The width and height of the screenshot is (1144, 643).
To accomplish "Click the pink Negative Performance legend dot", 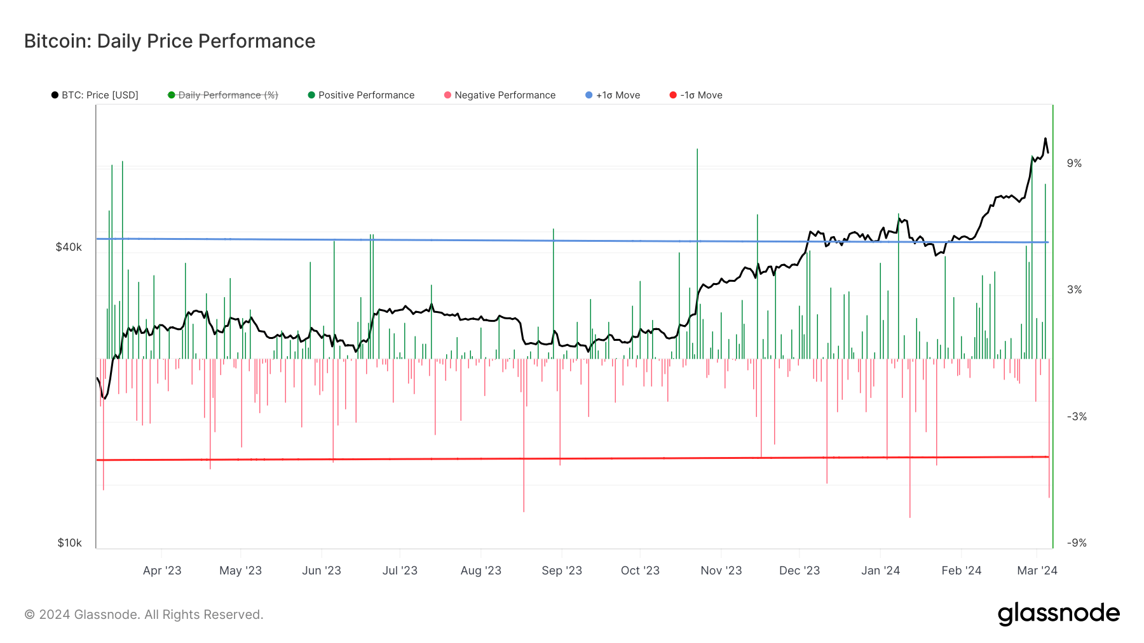I will pos(448,95).
